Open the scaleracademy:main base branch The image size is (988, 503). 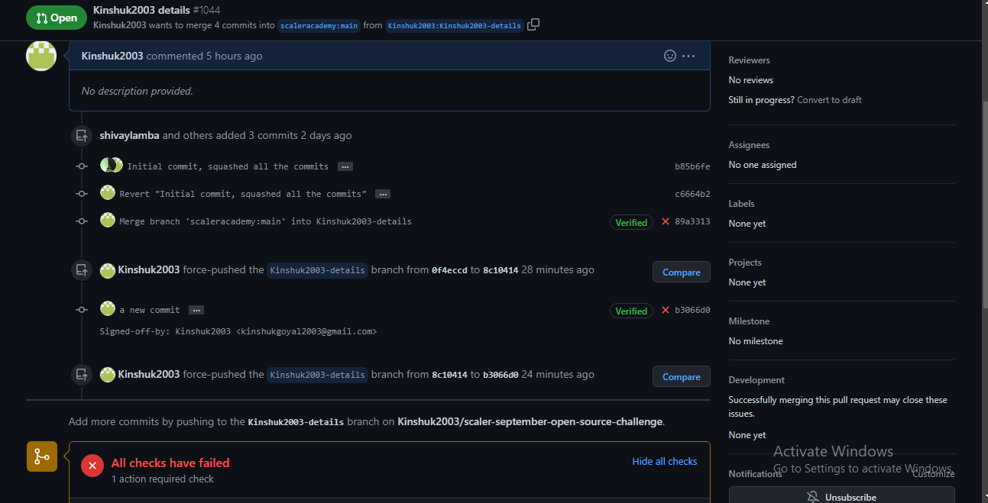pyautogui.click(x=319, y=25)
